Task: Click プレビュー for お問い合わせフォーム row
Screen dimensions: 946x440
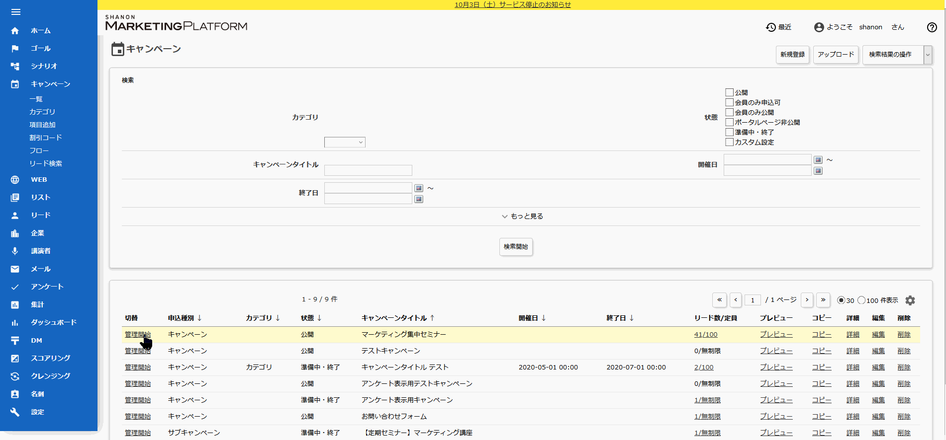Action: pos(776,417)
